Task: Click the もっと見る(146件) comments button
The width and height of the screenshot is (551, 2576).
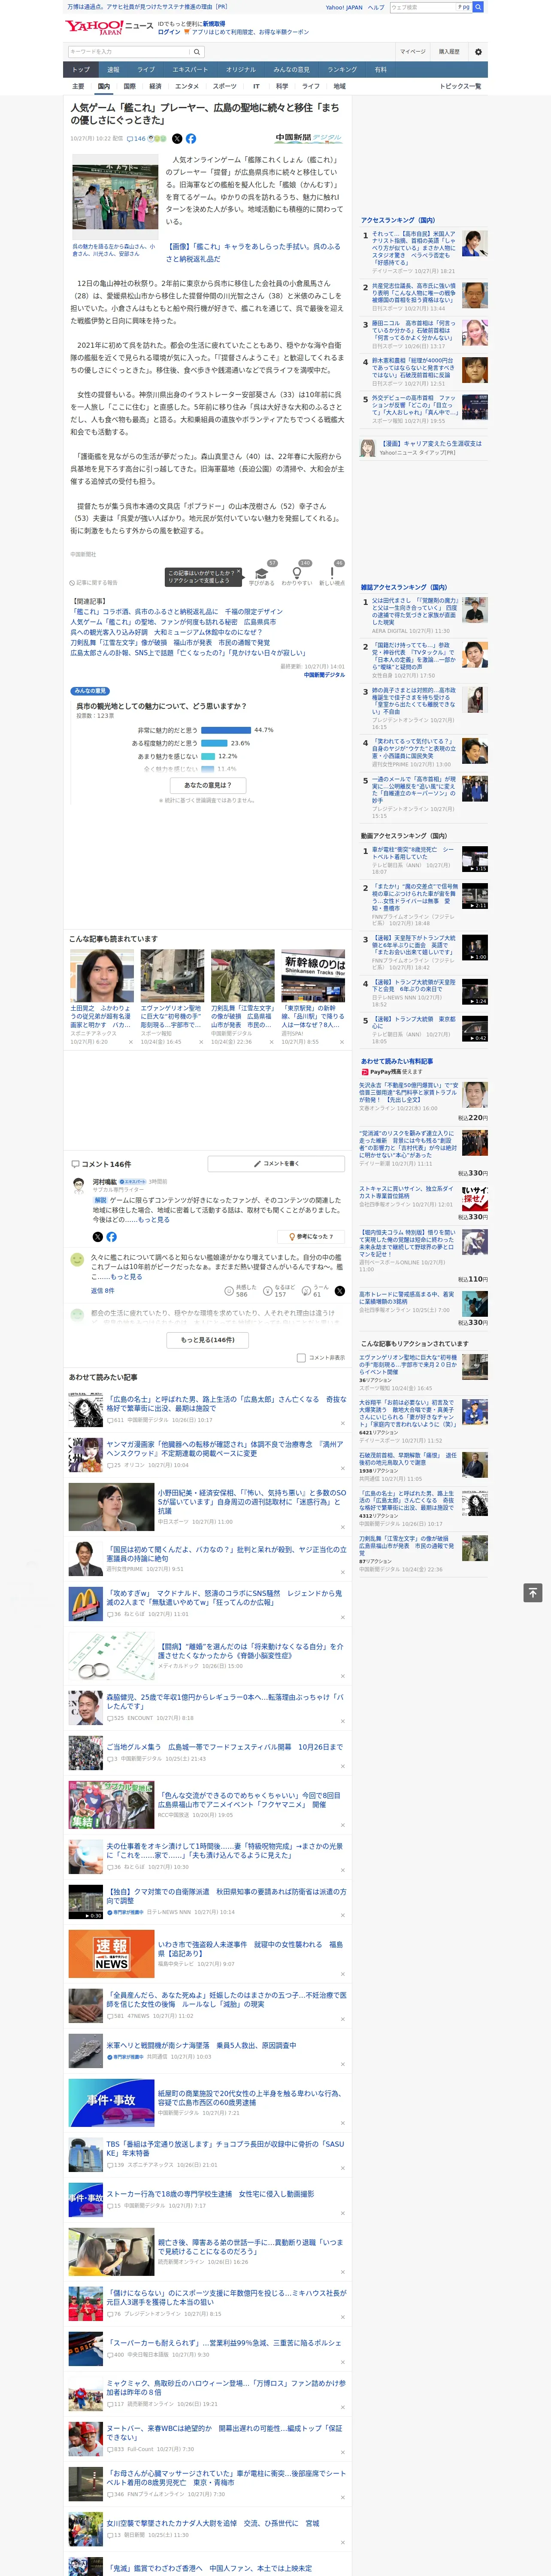Action: coord(208,1339)
